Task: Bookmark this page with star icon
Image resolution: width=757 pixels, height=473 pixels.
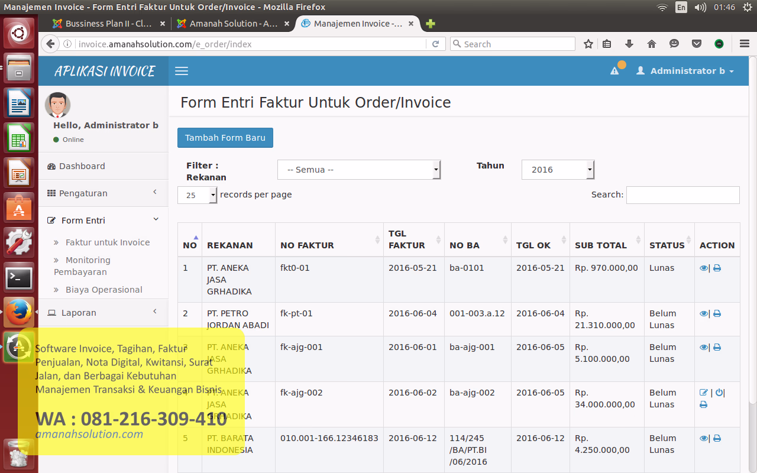Action: [588, 44]
